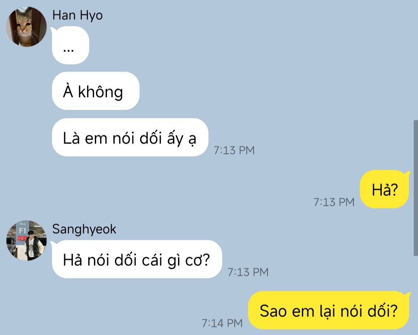Select the "Hả nói dối cái gì cơ?" message
Screen dimensions: 418x335
click(x=137, y=259)
